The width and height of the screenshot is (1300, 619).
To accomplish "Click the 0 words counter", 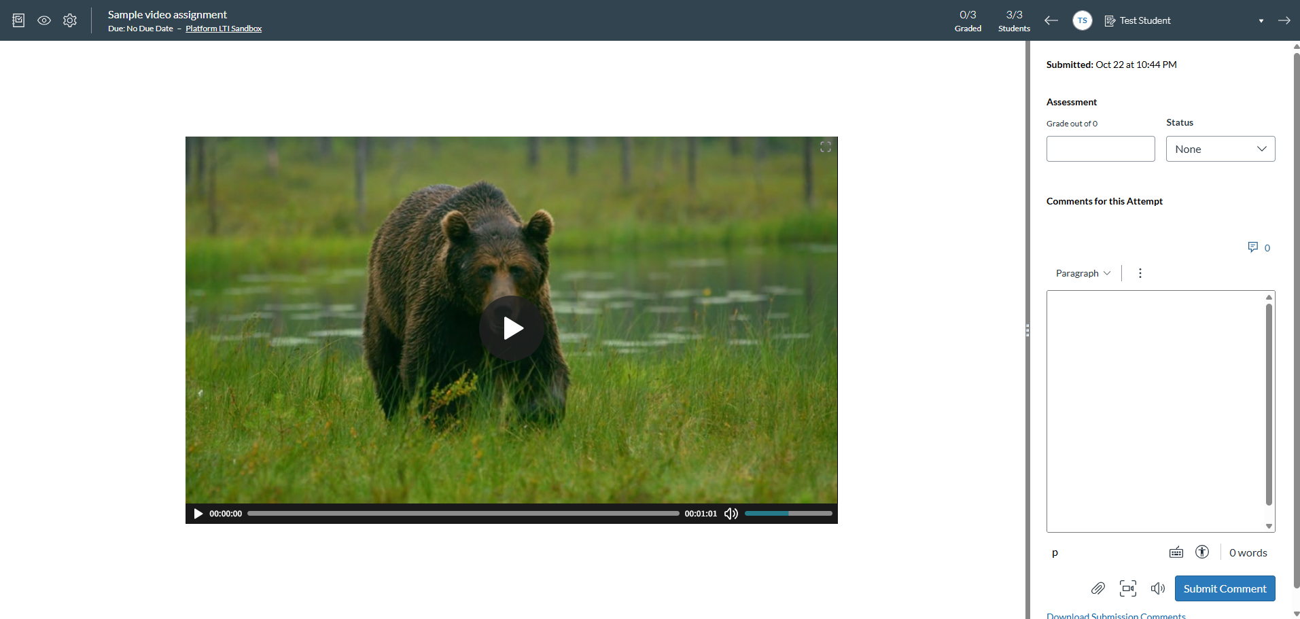I will pos(1248,553).
